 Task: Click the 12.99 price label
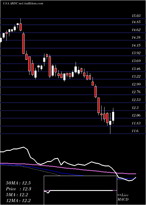(x=136, y=84)
